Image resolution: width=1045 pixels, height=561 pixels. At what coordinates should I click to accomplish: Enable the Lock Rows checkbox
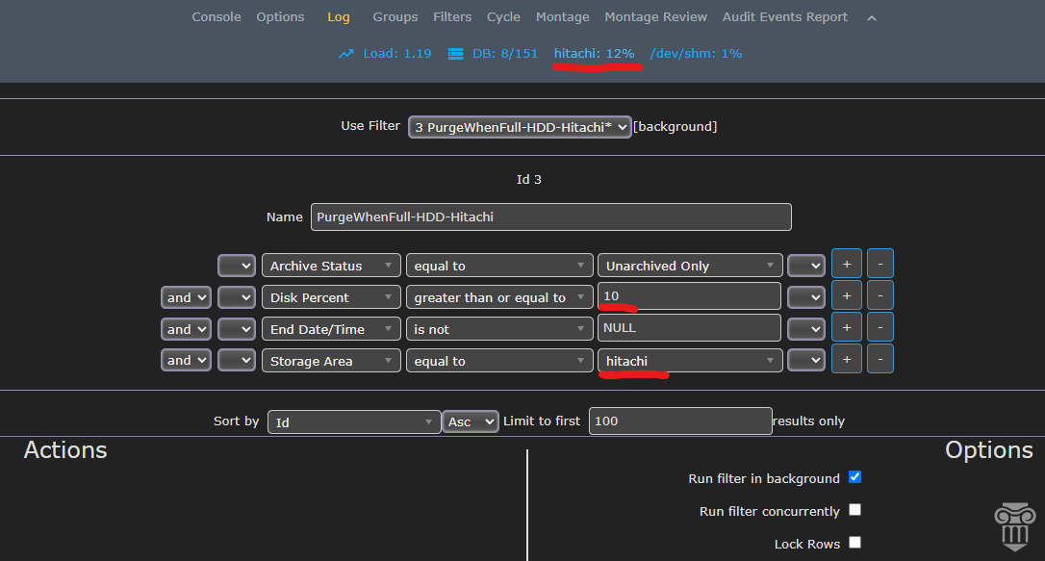[x=855, y=543]
